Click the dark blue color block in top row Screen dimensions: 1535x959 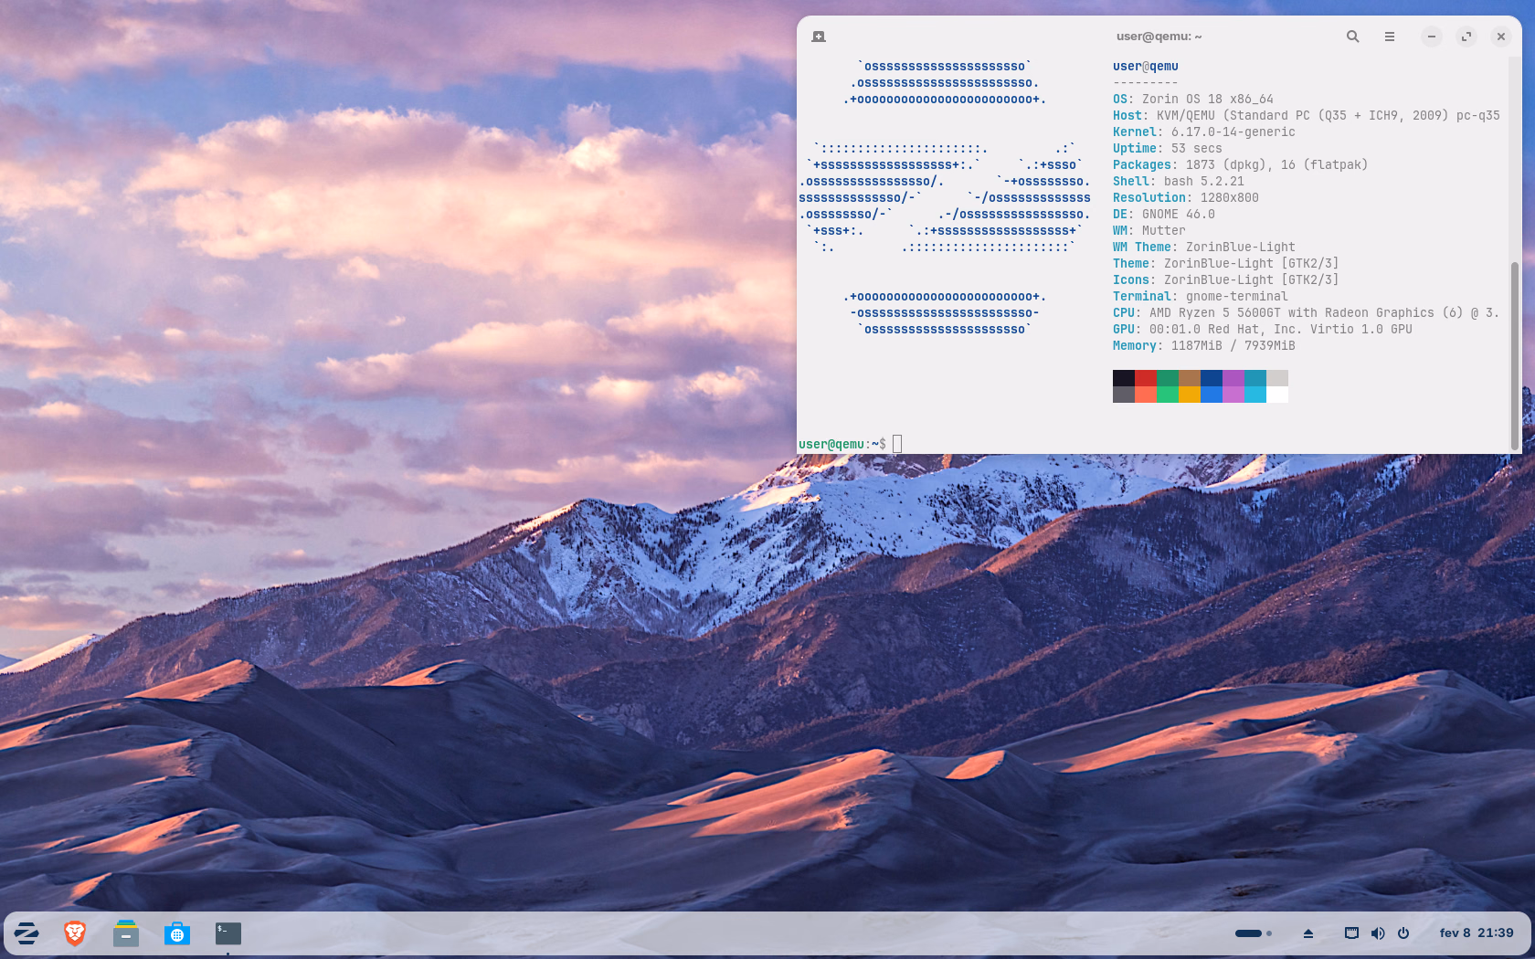(x=1212, y=378)
